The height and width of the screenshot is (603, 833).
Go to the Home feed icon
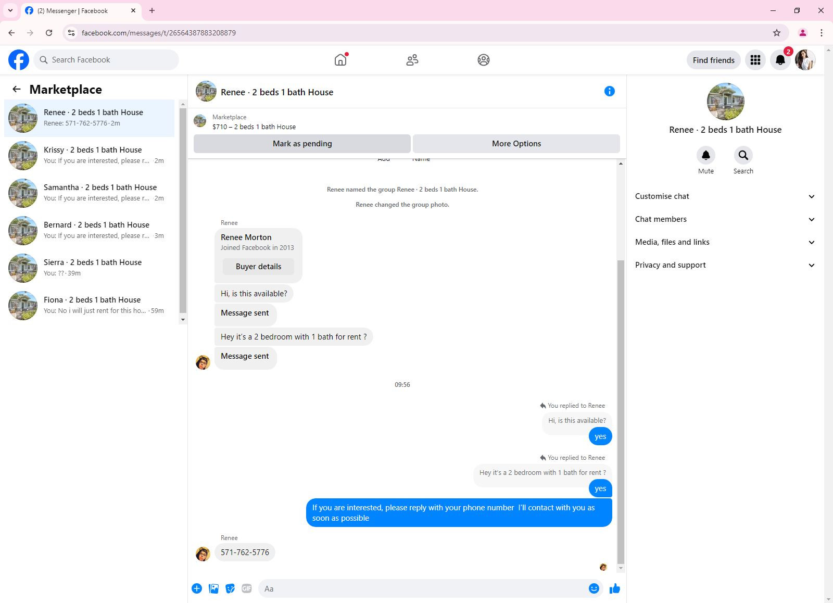[x=340, y=60]
